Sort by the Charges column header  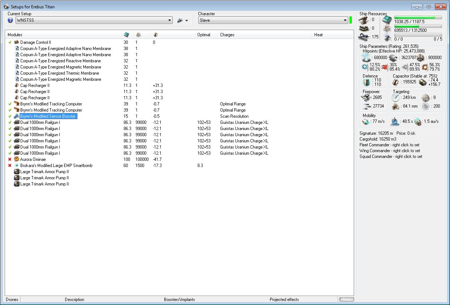265,35
